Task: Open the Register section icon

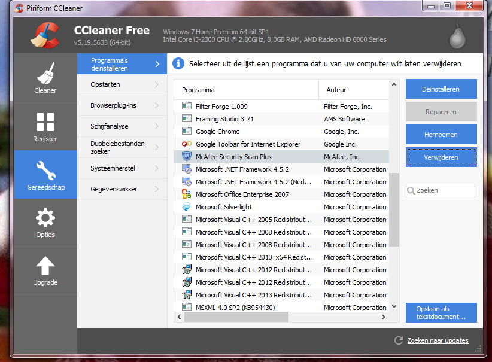Action: point(45,122)
